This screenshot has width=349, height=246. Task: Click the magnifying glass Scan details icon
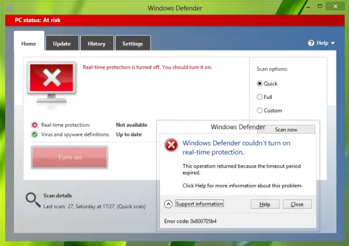click(x=33, y=199)
